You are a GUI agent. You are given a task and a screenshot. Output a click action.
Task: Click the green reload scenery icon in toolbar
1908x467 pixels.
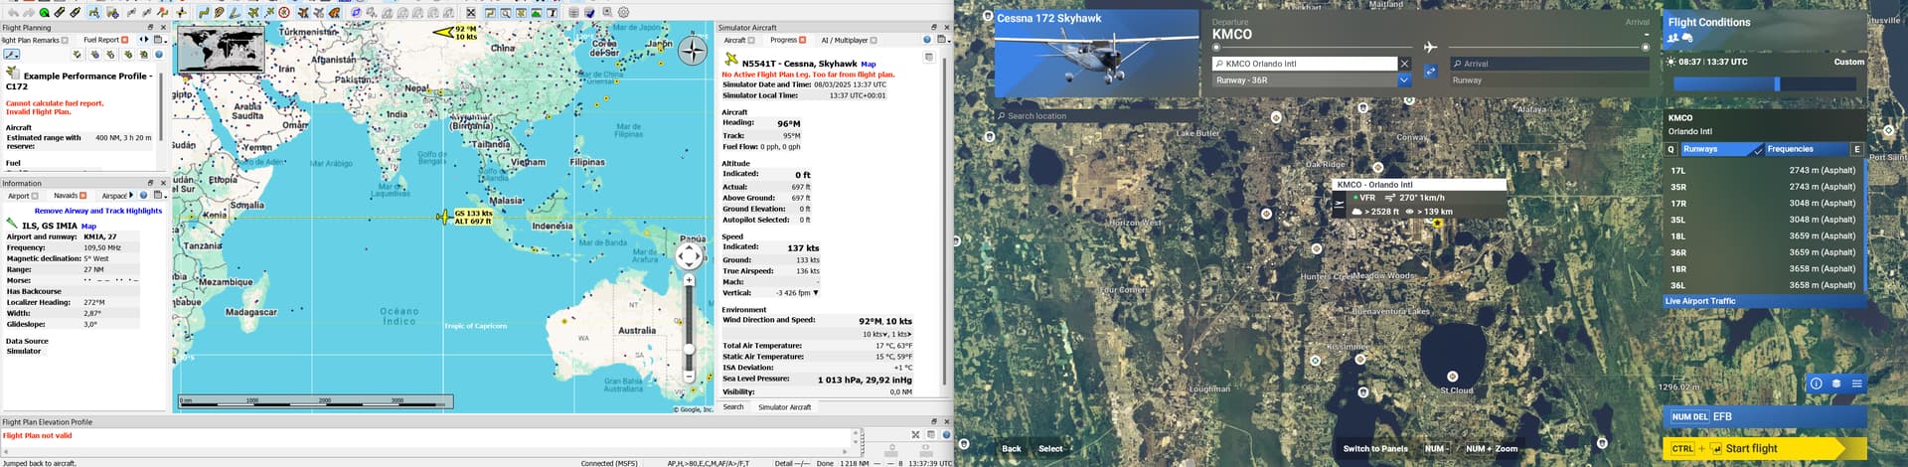44,13
